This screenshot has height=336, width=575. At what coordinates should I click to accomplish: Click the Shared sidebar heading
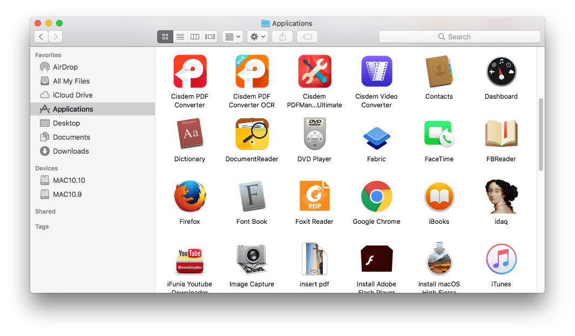[45, 211]
